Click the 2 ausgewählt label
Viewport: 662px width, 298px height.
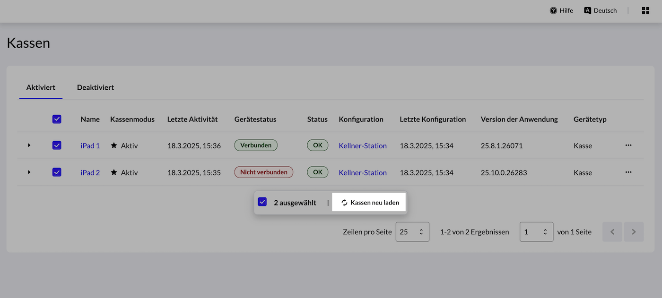point(295,203)
